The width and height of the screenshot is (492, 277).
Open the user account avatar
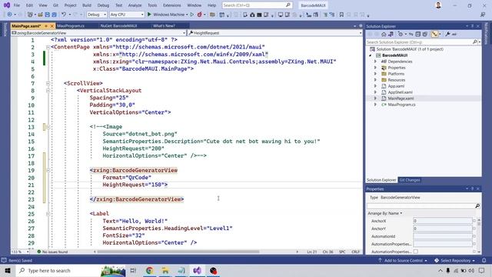point(438,5)
